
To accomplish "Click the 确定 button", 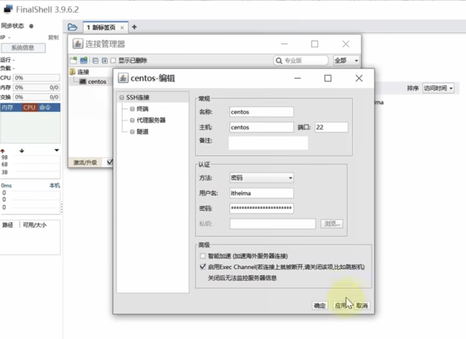I will click(320, 306).
